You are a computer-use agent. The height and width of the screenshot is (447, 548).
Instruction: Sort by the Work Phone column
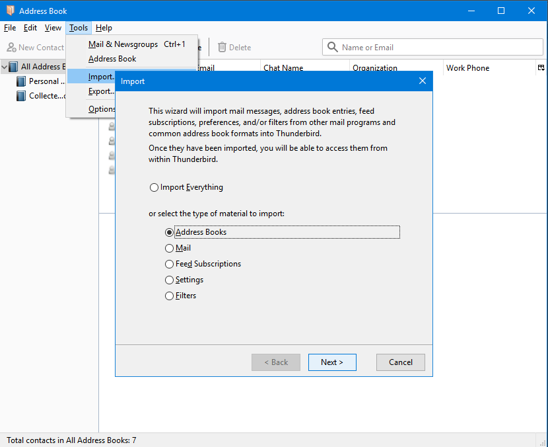click(x=490, y=67)
